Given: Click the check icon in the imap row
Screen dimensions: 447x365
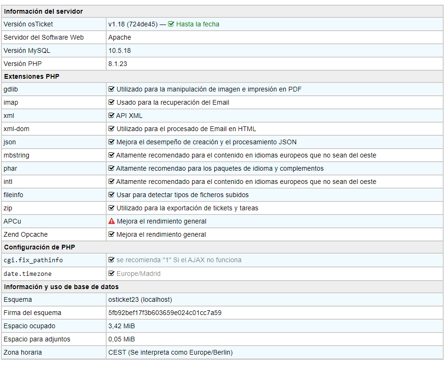Looking at the screenshot, I should click(x=111, y=102).
